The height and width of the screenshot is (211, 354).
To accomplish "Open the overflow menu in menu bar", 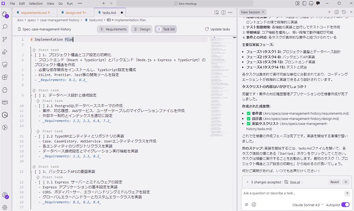I will [x=80, y=3].
